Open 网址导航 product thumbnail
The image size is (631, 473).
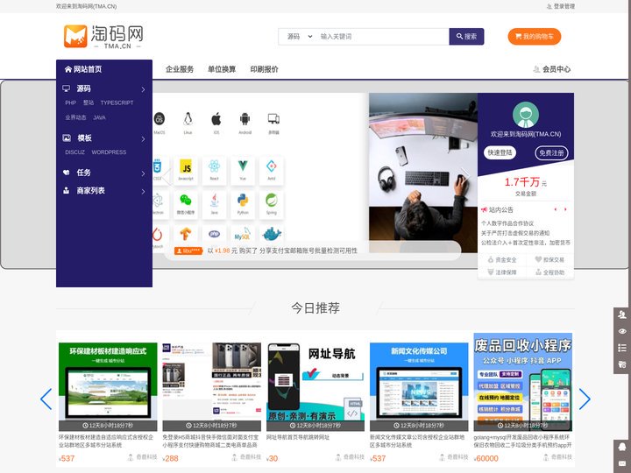315,387
